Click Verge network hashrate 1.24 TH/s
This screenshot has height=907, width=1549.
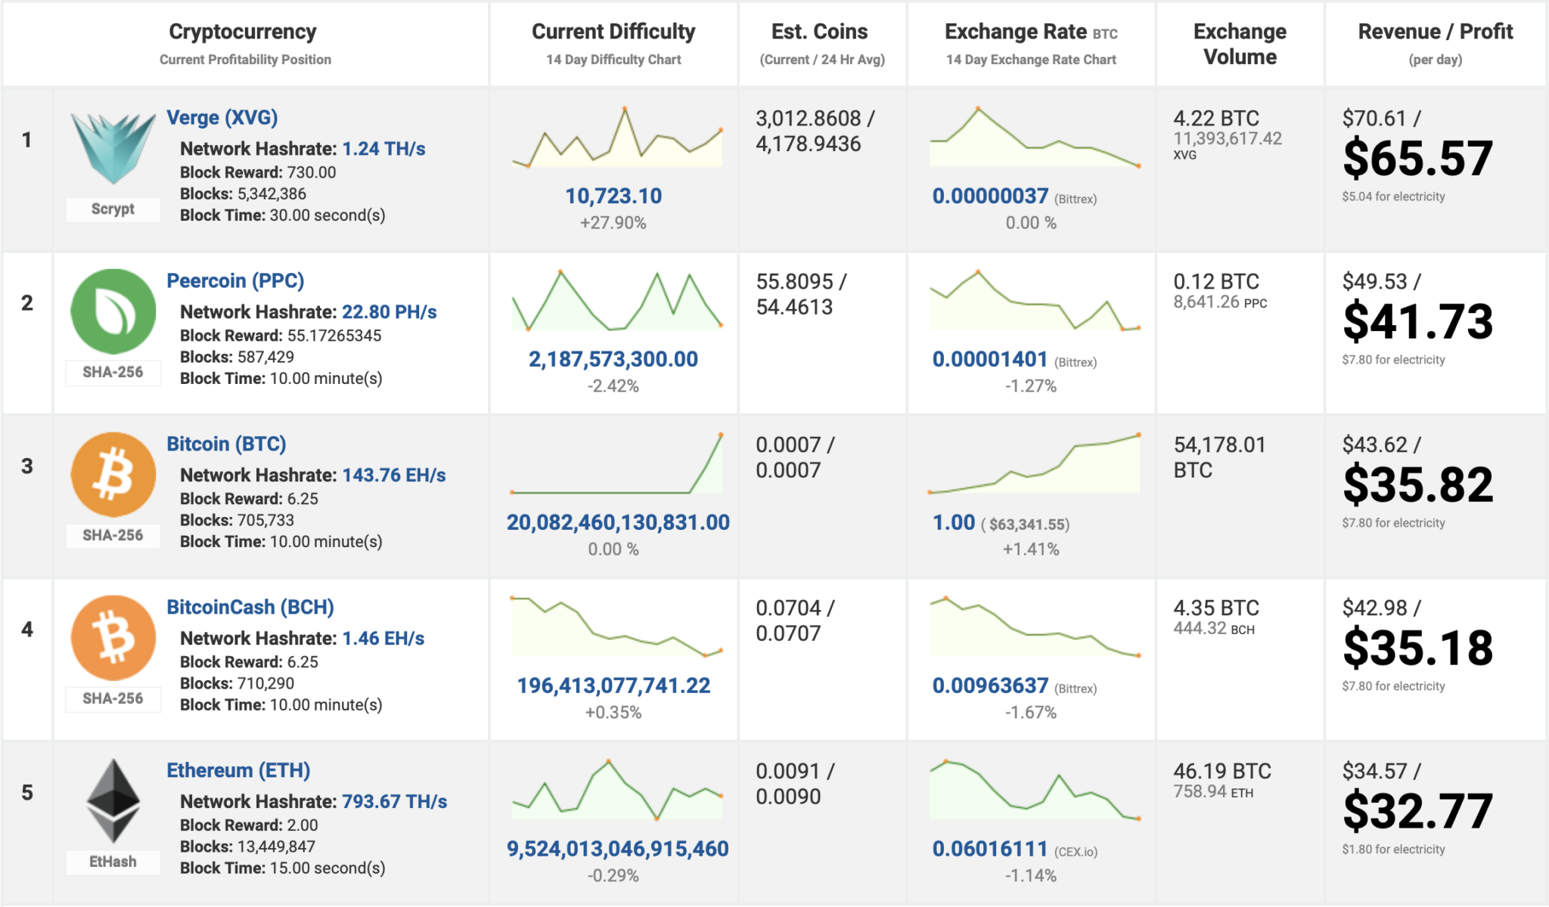tap(383, 149)
